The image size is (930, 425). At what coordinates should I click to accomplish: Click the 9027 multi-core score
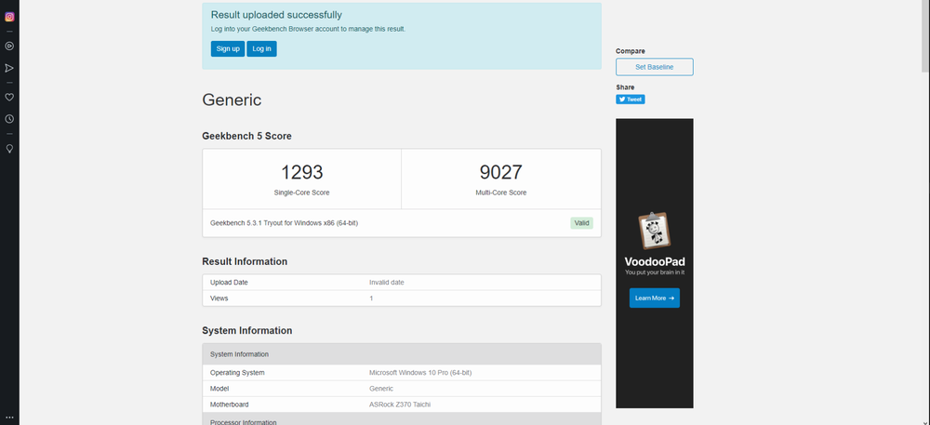500,172
